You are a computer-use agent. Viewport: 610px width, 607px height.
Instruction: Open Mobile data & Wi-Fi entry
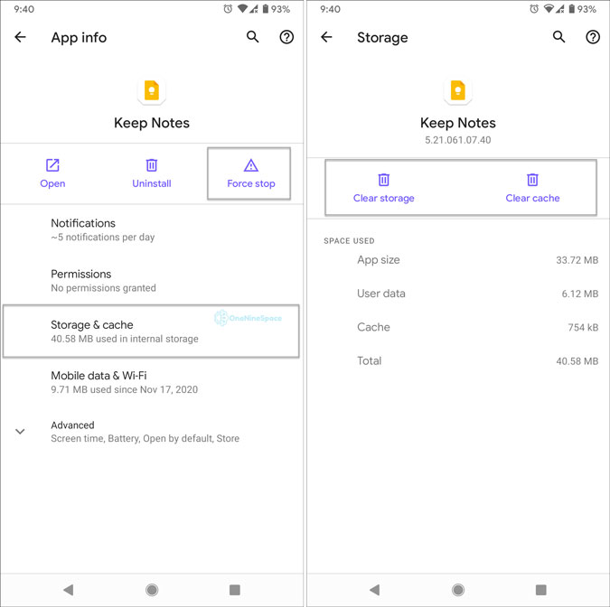pyautogui.click(x=152, y=382)
